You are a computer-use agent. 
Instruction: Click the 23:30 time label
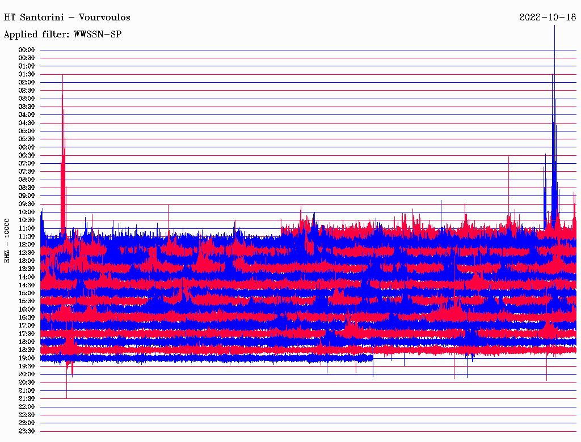click(x=27, y=431)
